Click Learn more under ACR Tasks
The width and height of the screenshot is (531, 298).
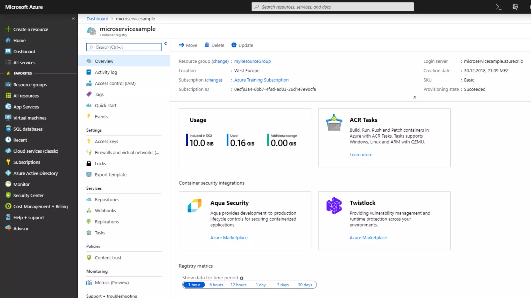[x=361, y=155]
